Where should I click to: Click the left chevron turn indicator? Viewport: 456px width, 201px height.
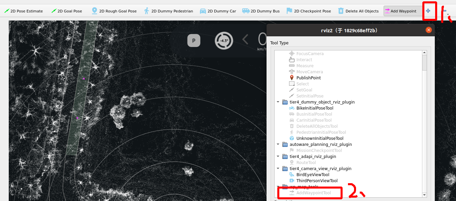pyautogui.click(x=245, y=40)
